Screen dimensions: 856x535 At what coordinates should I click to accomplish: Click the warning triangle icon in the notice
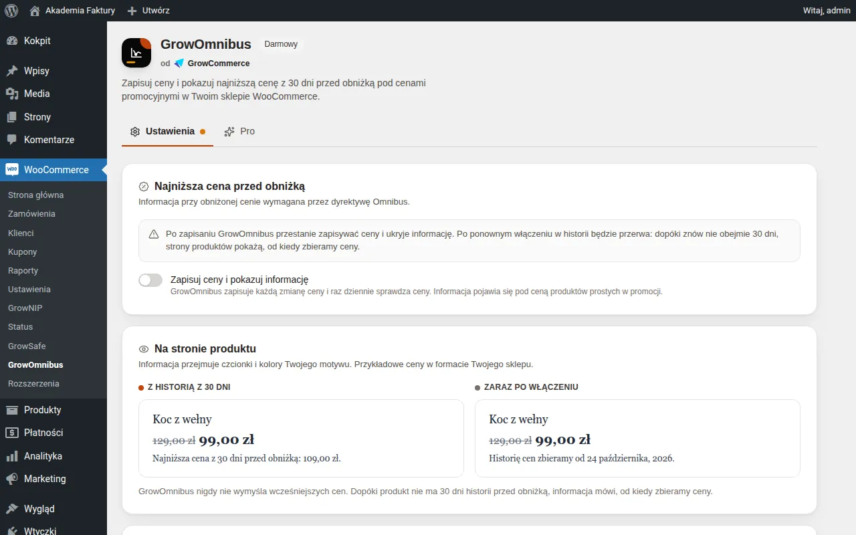[154, 234]
